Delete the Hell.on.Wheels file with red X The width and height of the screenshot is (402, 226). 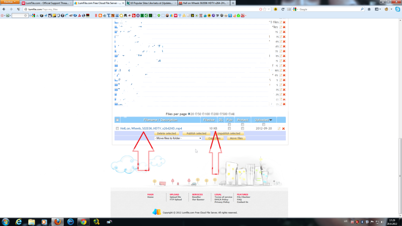click(x=283, y=128)
